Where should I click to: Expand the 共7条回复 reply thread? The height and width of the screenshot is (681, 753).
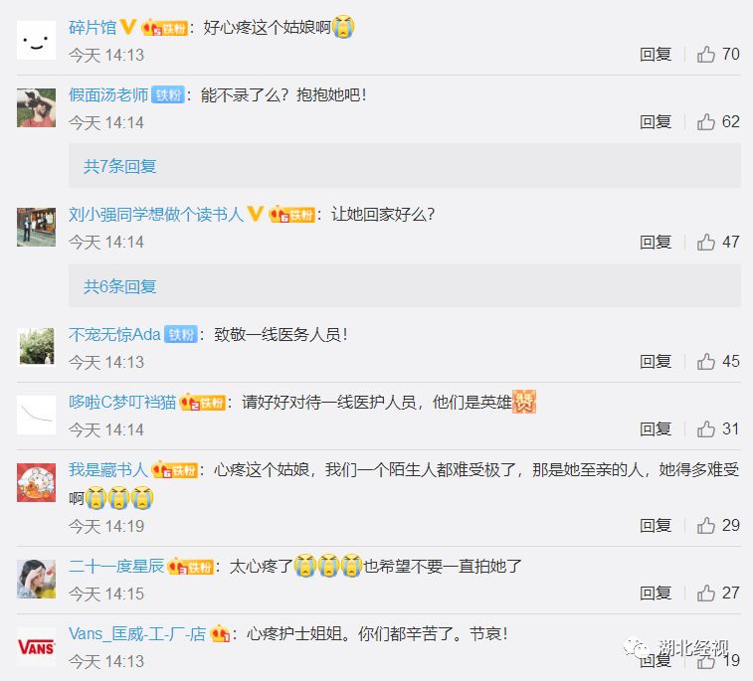120,166
